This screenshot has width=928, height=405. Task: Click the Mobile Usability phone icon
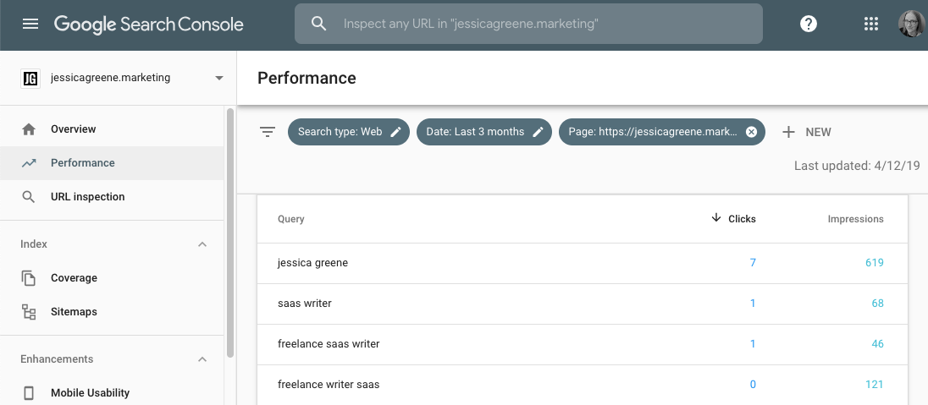(x=29, y=393)
